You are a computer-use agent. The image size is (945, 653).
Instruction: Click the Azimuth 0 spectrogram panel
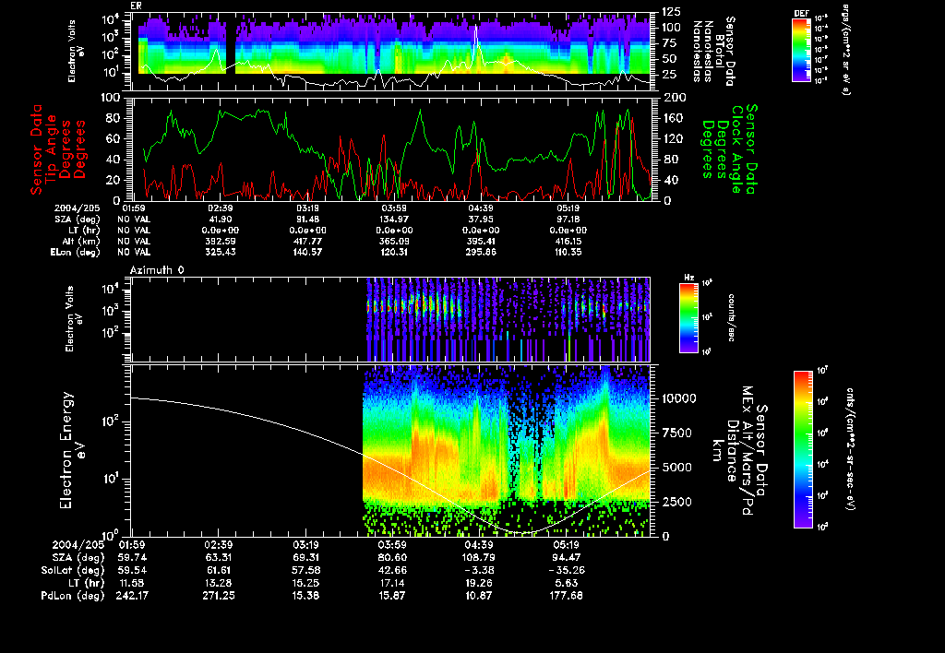pyautogui.click(x=390, y=319)
